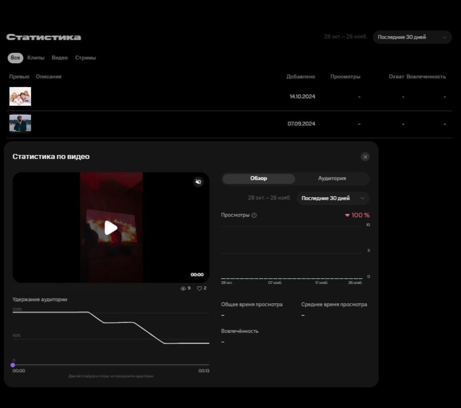
Task: Expand the period dropdown in video statistics
Action: click(333, 198)
